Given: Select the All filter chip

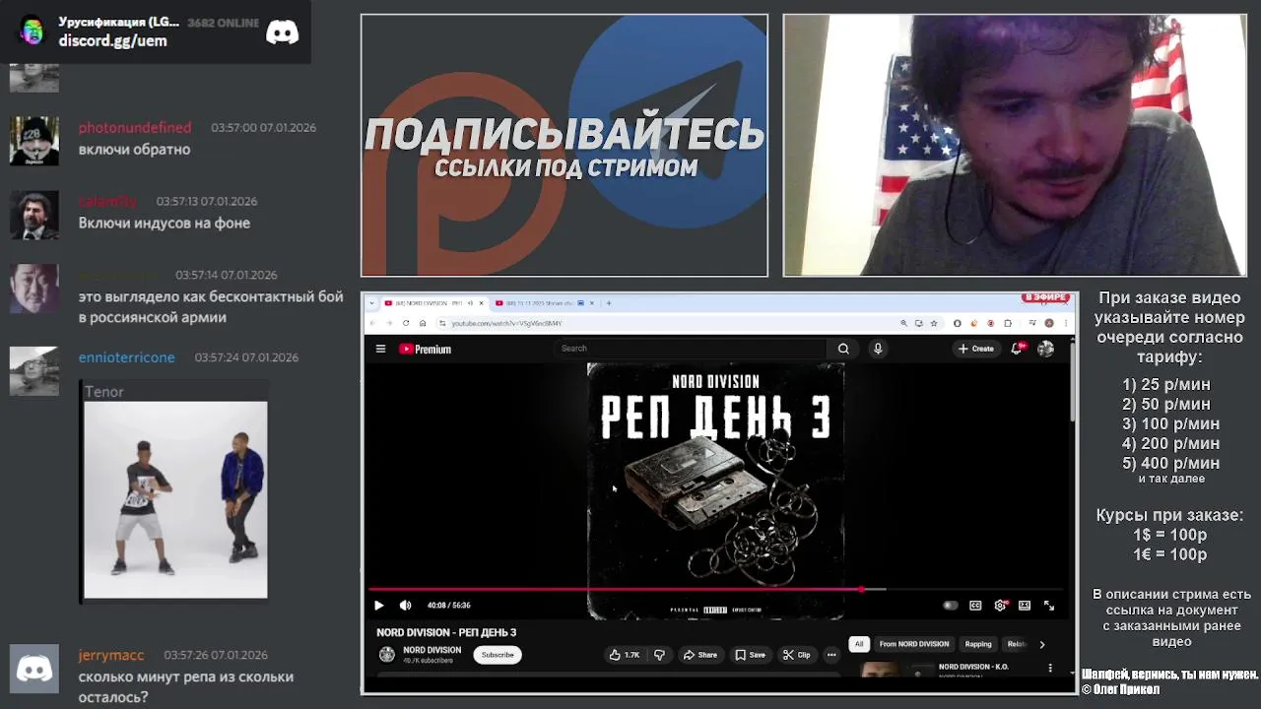Looking at the screenshot, I should (x=859, y=644).
